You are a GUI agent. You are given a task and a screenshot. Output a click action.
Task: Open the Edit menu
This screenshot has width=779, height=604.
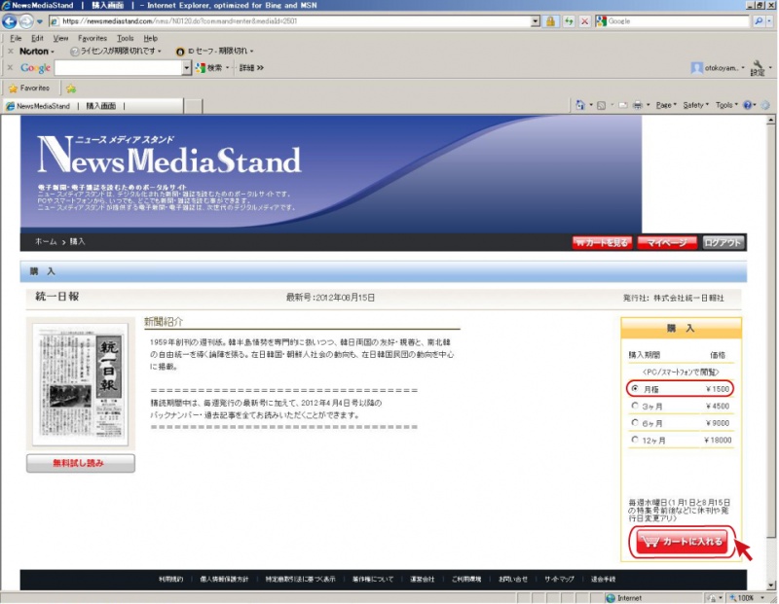coord(37,38)
